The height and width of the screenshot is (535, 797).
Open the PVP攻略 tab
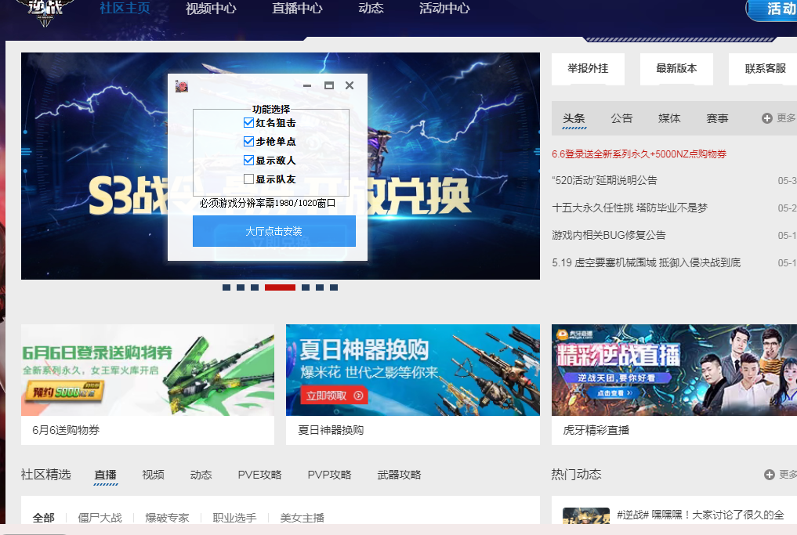point(329,475)
